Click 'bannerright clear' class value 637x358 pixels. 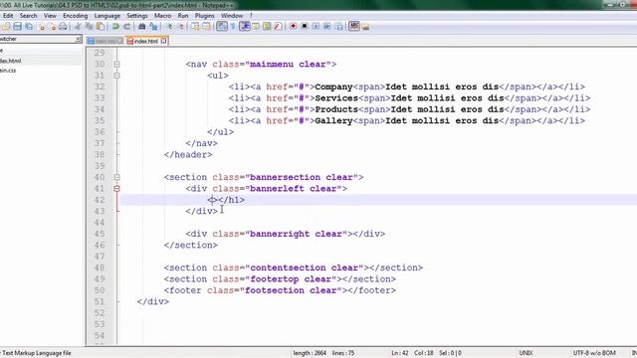click(296, 235)
